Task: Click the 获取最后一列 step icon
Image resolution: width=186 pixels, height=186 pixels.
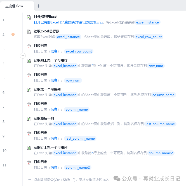Action: tap(29, 119)
